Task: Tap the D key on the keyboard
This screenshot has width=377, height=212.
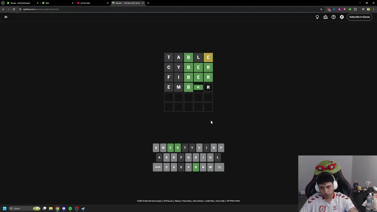Action: coord(174,158)
